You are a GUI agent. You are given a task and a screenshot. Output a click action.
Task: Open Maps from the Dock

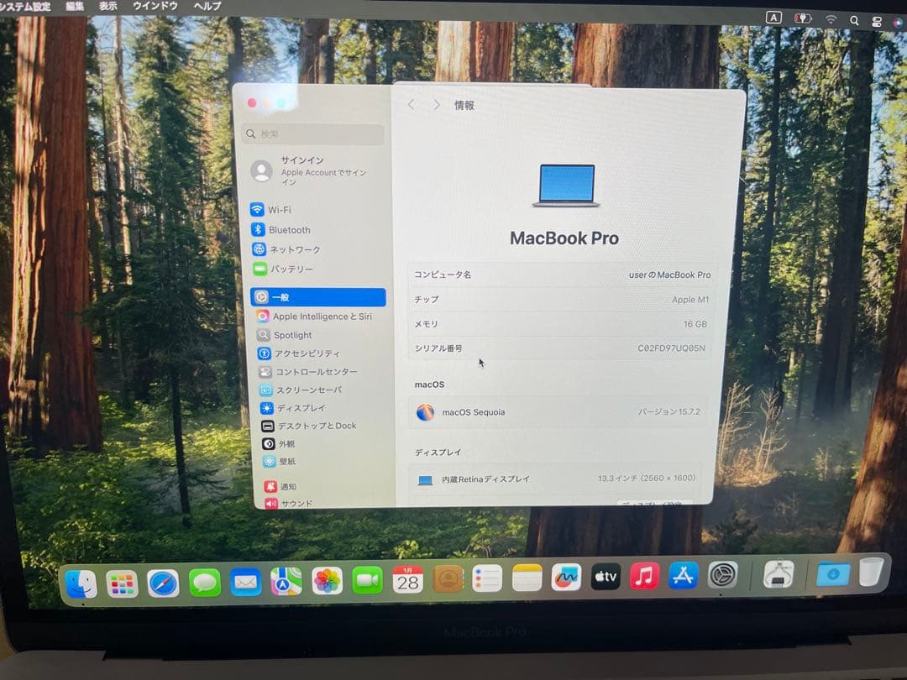point(286,582)
